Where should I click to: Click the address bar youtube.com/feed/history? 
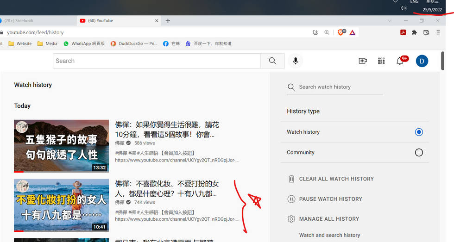point(35,32)
